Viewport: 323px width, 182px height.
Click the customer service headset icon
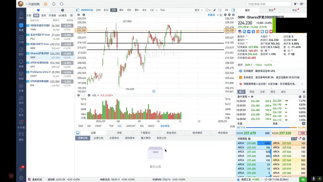tap(62, 4)
